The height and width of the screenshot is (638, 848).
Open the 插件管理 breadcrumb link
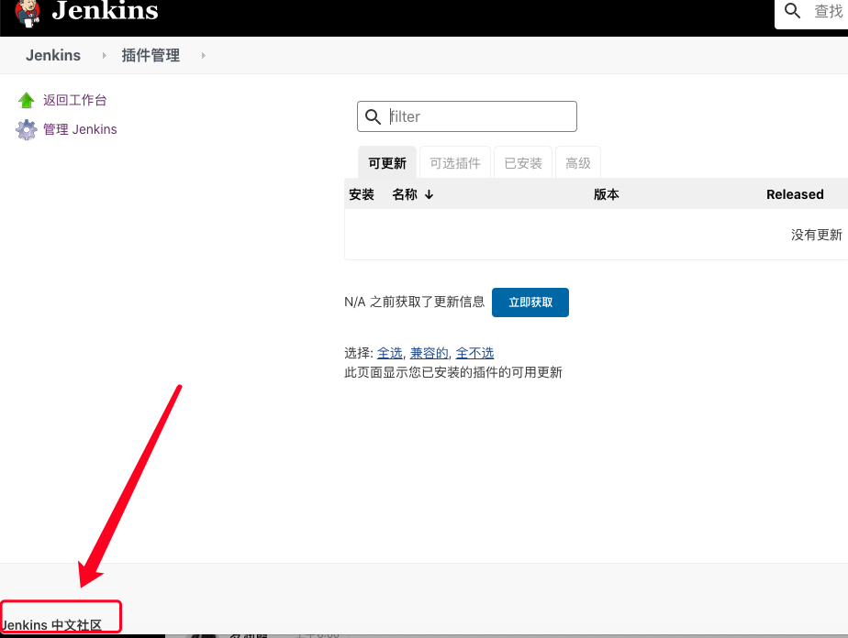(151, 55)
